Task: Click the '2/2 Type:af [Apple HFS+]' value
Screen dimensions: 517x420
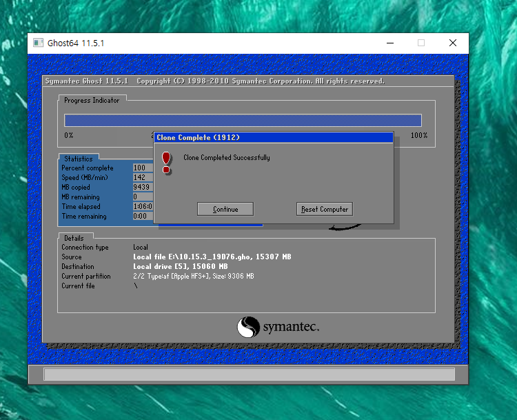Action: [171, 276]
